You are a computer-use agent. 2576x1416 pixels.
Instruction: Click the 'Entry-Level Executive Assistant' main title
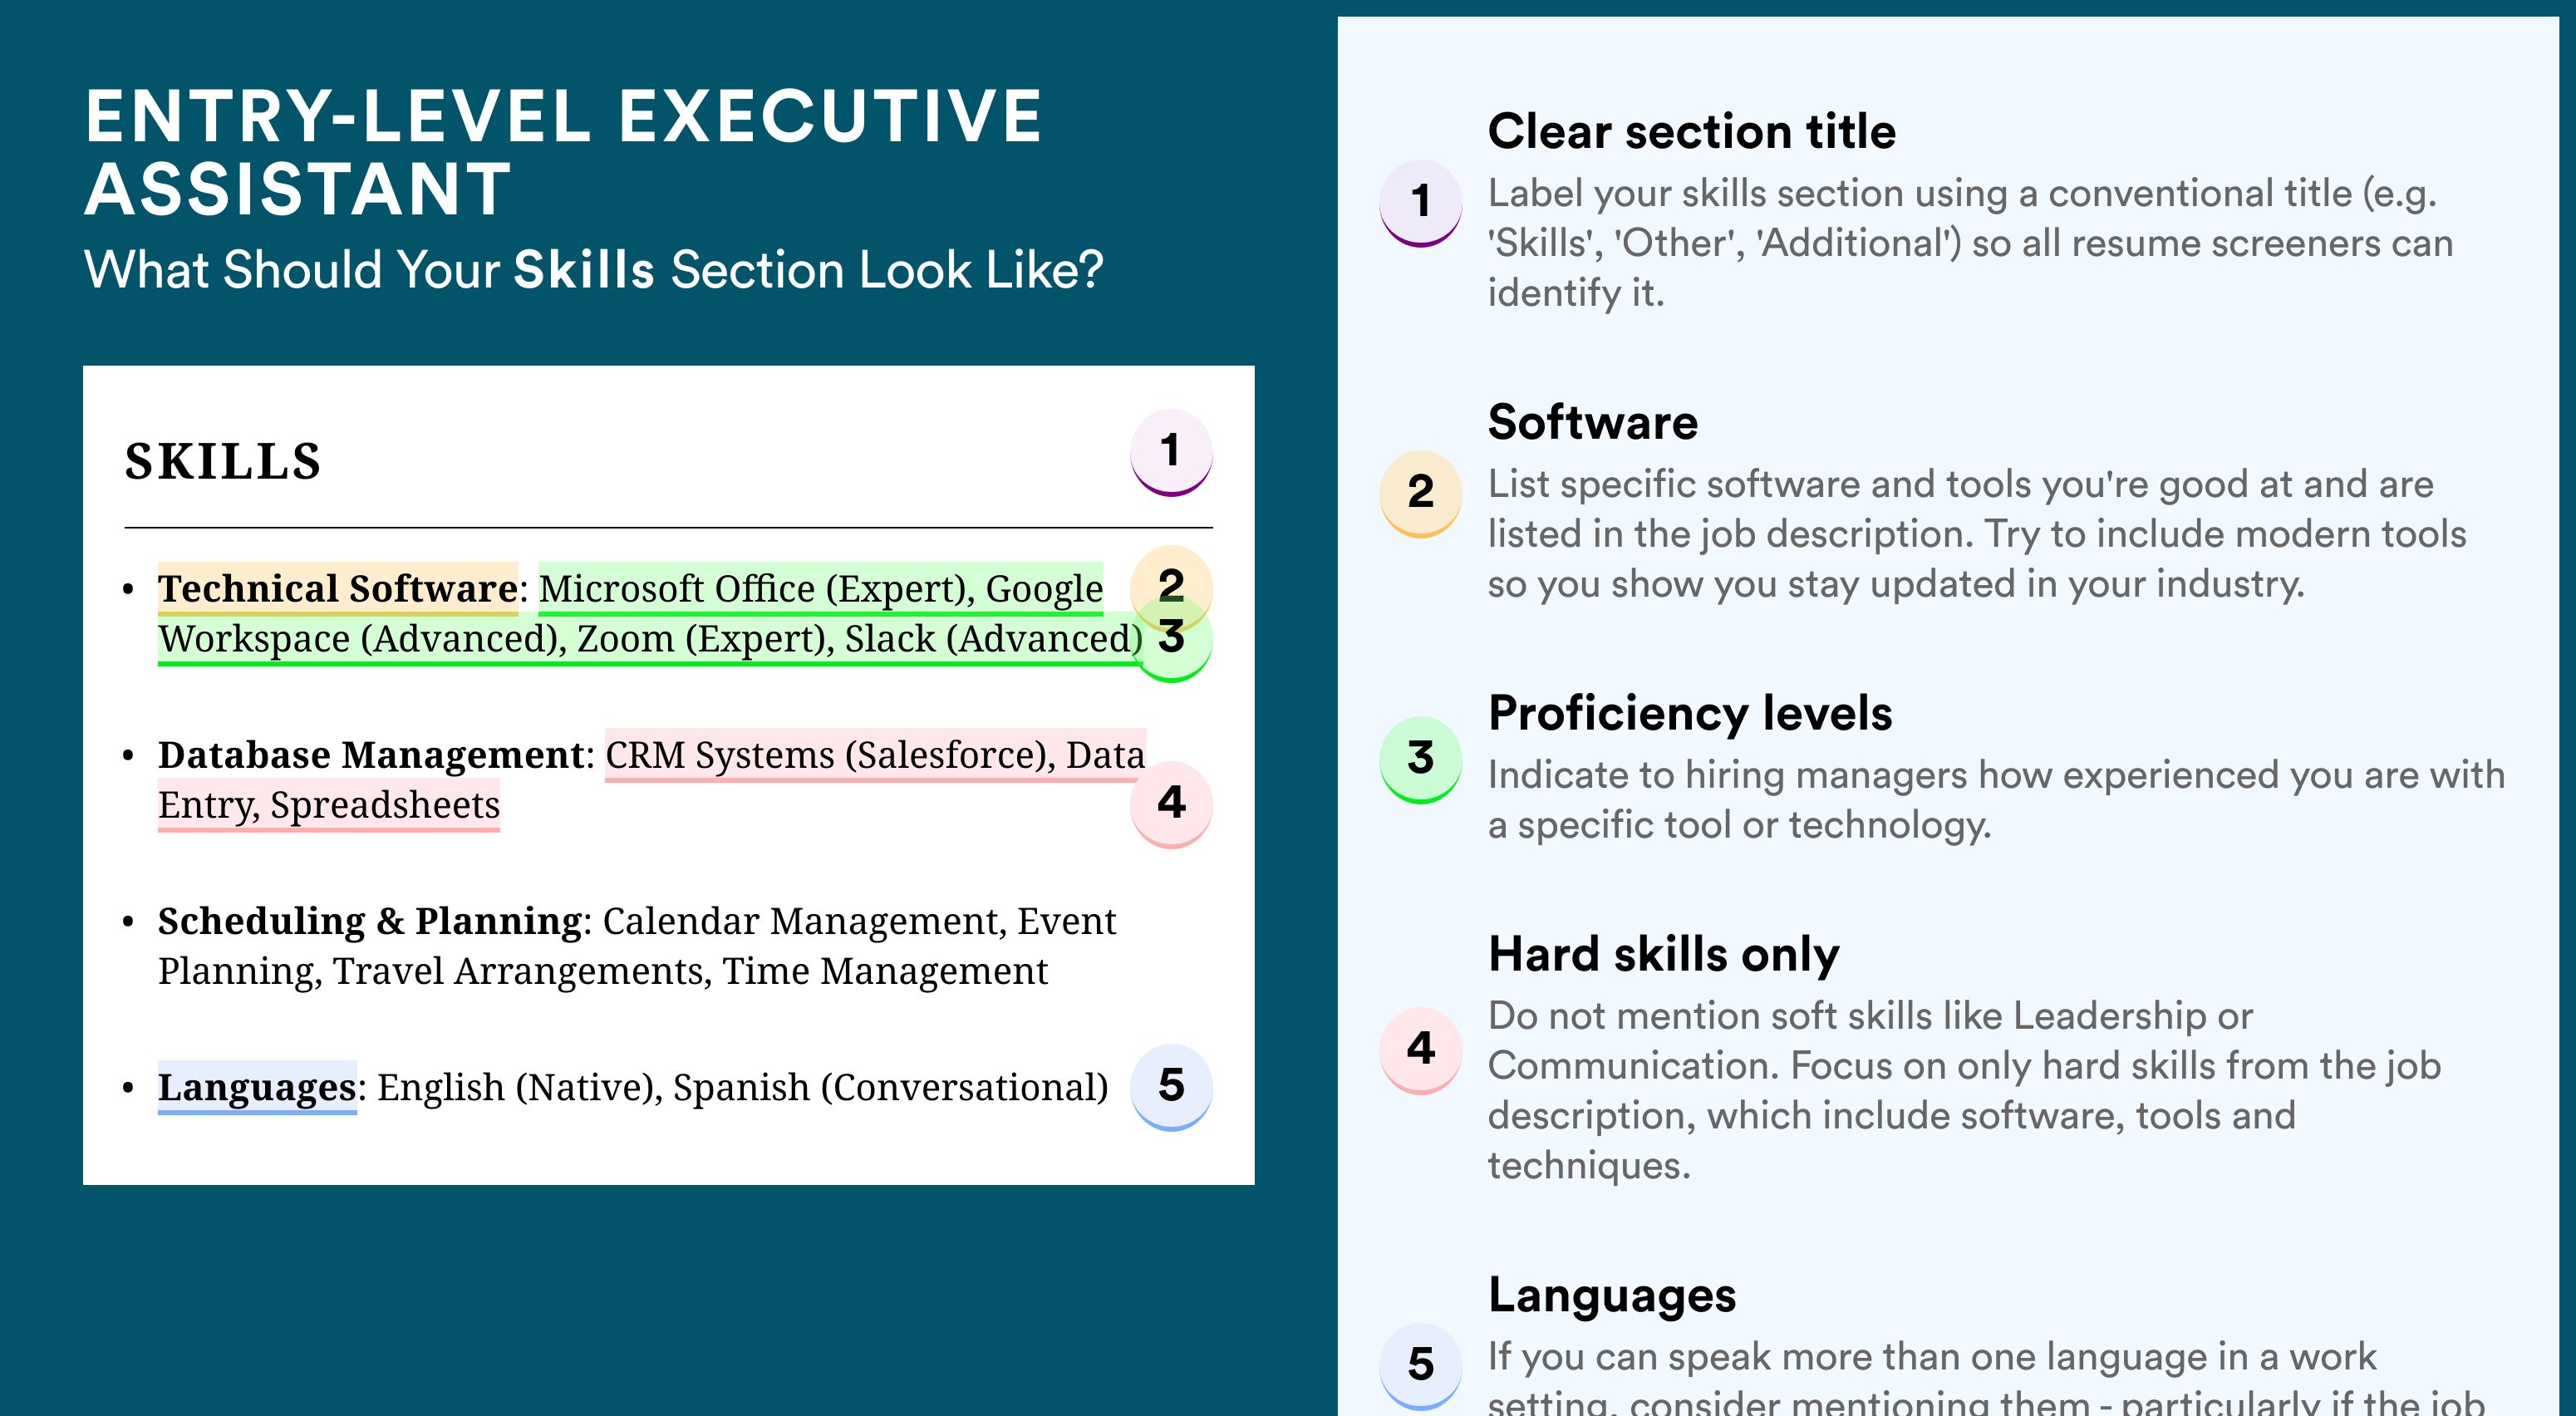563,152
